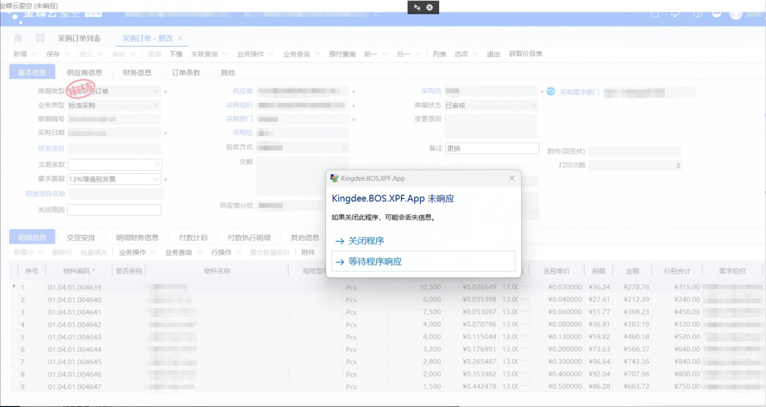Open the help question-mark icon
The width and height of the screenshot is (766, 407).
tap(698, 14)
